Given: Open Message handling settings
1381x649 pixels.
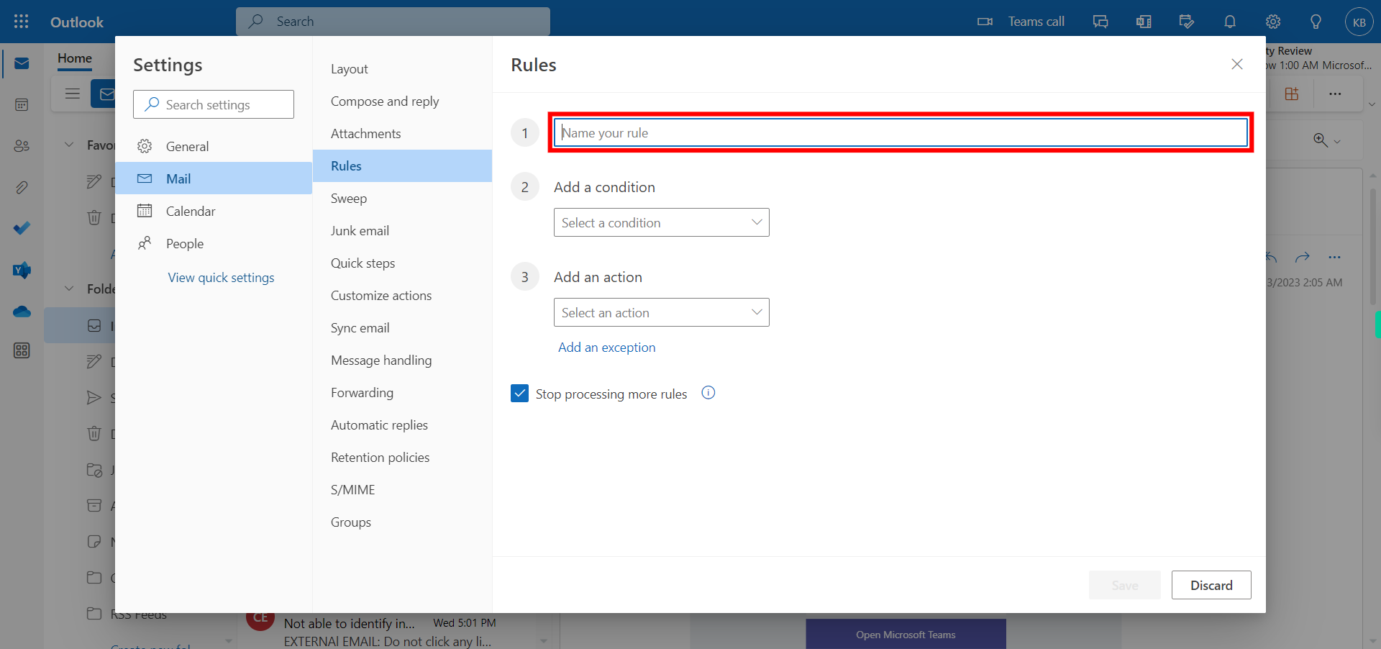Looking at the screenshot, I should [x=402, y=360].
